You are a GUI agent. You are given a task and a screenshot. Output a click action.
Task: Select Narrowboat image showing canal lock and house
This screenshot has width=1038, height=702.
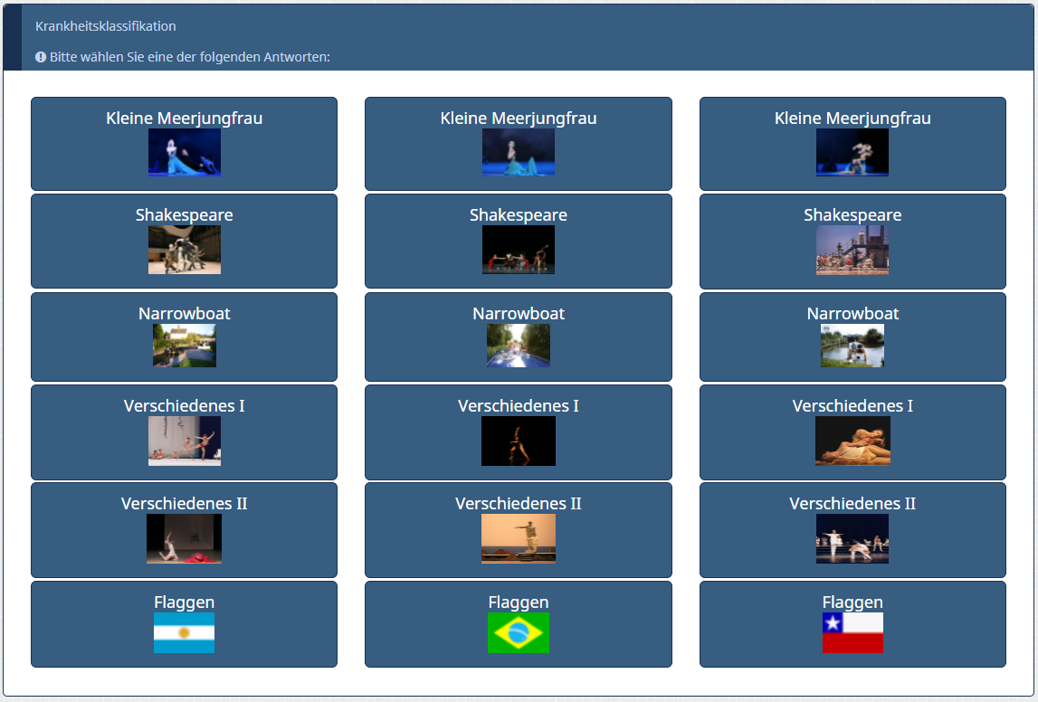pos(184,345)
